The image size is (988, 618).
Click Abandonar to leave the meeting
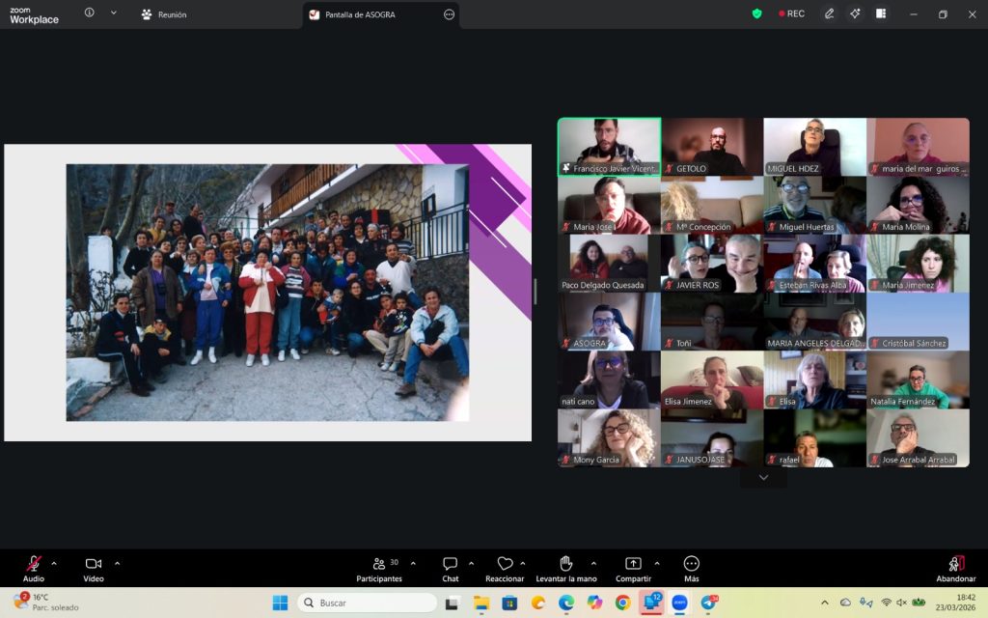tap(956, 568)
